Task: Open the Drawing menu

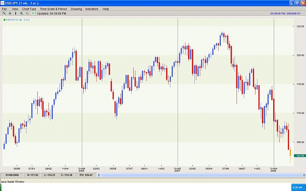Action: tap(76, 9)
